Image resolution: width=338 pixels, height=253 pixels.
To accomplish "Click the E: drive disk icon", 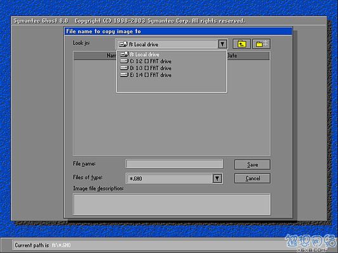I will (124, 75).
